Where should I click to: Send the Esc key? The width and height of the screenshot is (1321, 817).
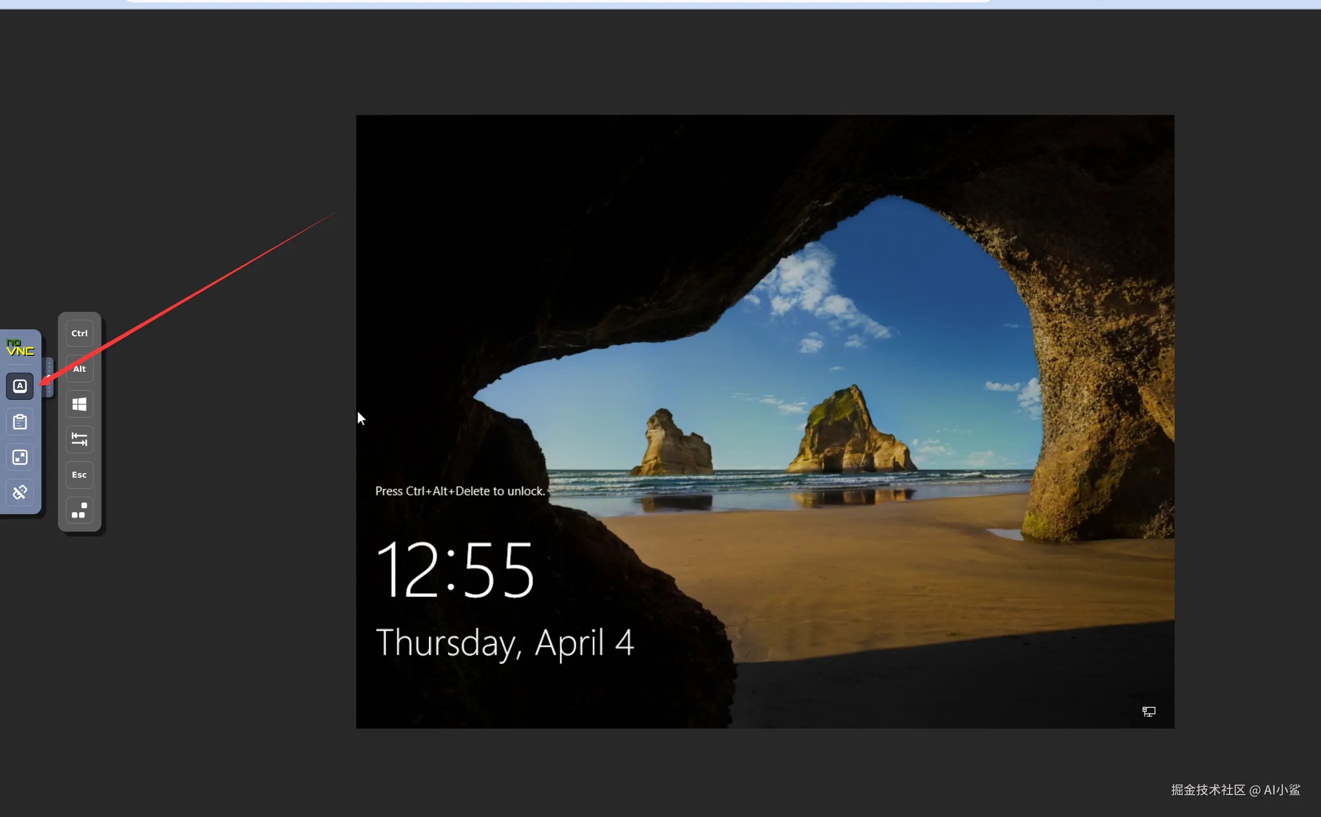pyautogui.click(x=79, y=475)
